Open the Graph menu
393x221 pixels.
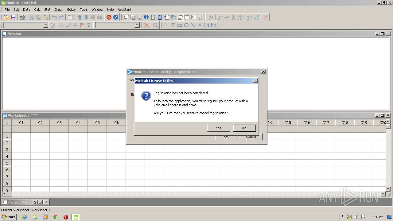(59, 10)
